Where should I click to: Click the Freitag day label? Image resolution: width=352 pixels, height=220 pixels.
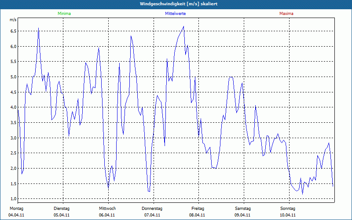point(198,209)
